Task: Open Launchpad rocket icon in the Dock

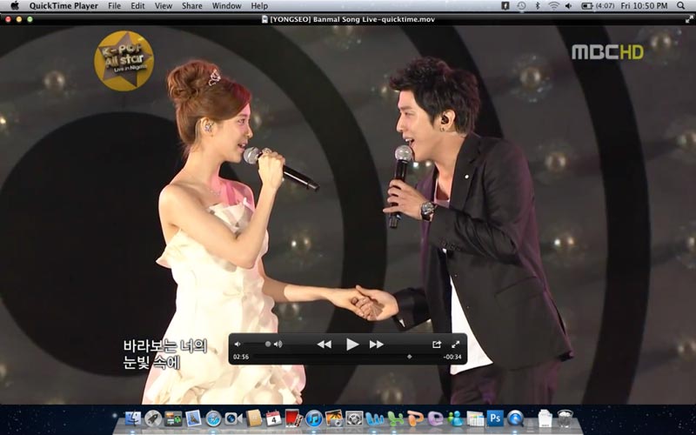Action: [153, 418]
